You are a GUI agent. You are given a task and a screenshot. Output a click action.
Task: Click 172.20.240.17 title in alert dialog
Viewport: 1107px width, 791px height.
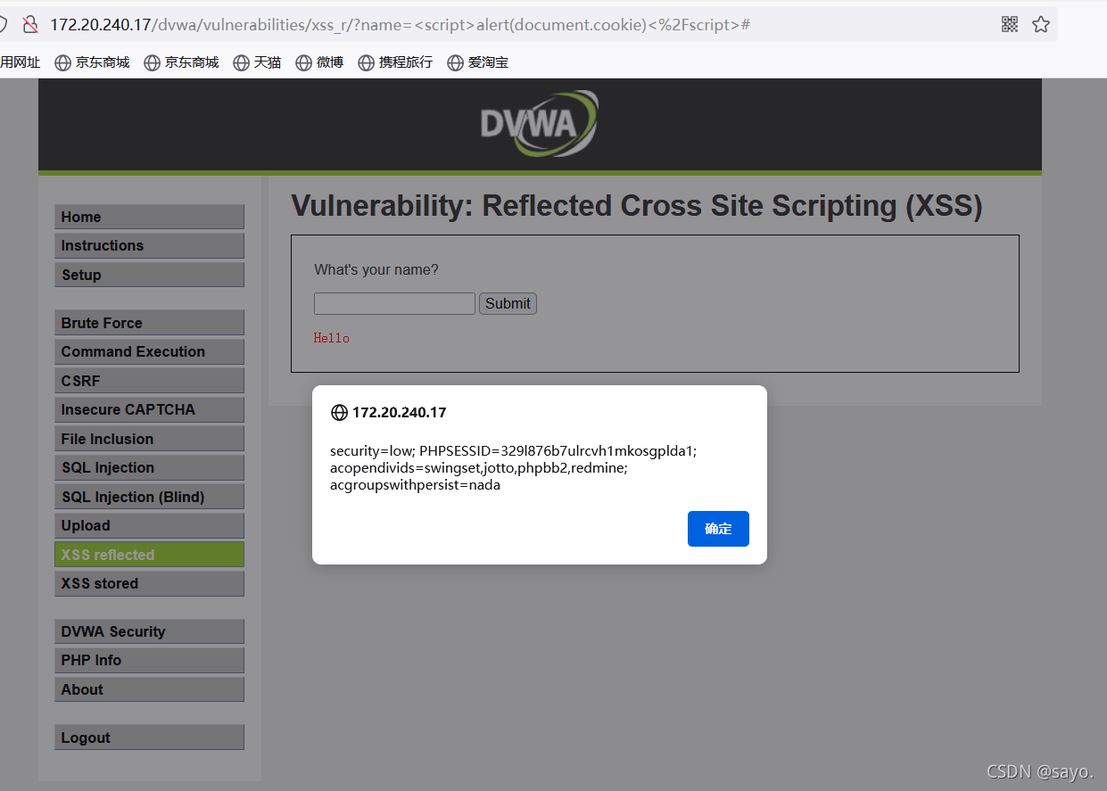(x=399, y=413)
